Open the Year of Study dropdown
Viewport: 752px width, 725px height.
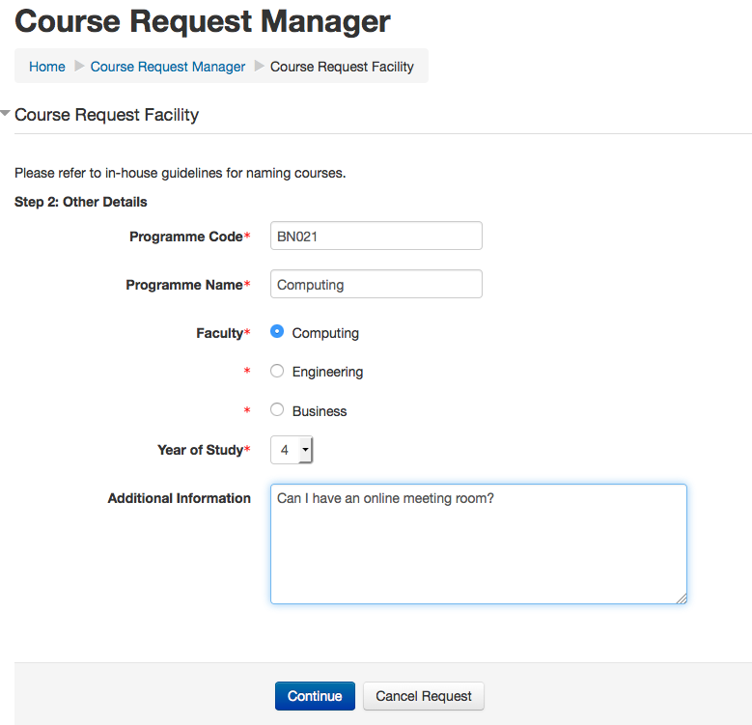click(x=292, y=450)
